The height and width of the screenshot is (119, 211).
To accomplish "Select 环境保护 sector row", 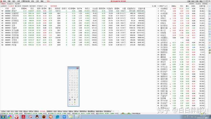I will click(73, 13).
